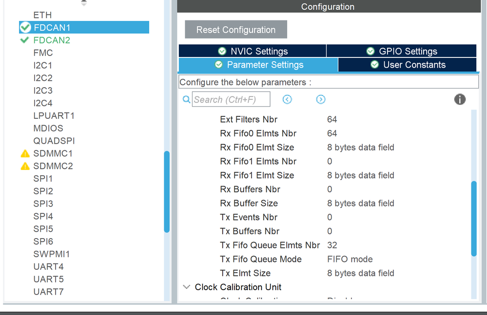
Task: Open Tx Elmt Size value
Action: [361, 273]
